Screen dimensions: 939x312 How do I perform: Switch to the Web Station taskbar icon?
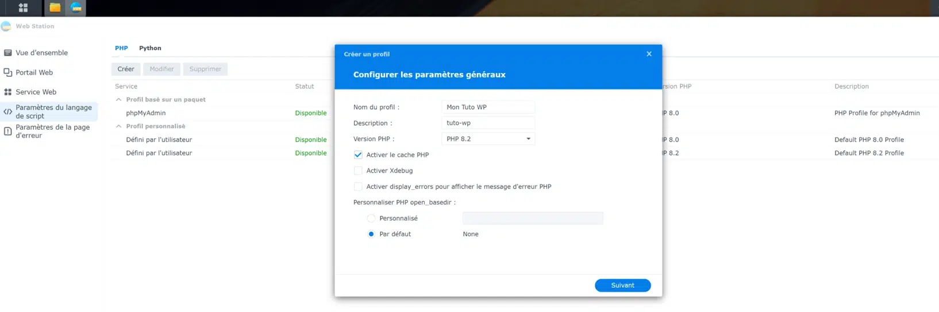click(x=76, y=7)
